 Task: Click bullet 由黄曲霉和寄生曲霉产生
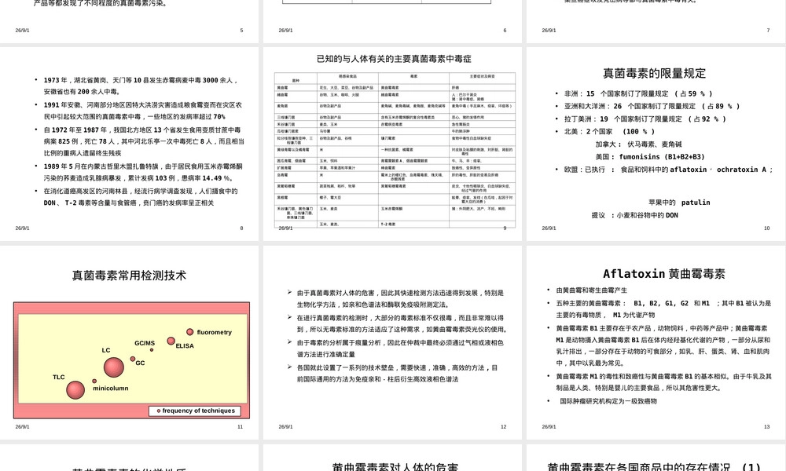click(592, 290)
